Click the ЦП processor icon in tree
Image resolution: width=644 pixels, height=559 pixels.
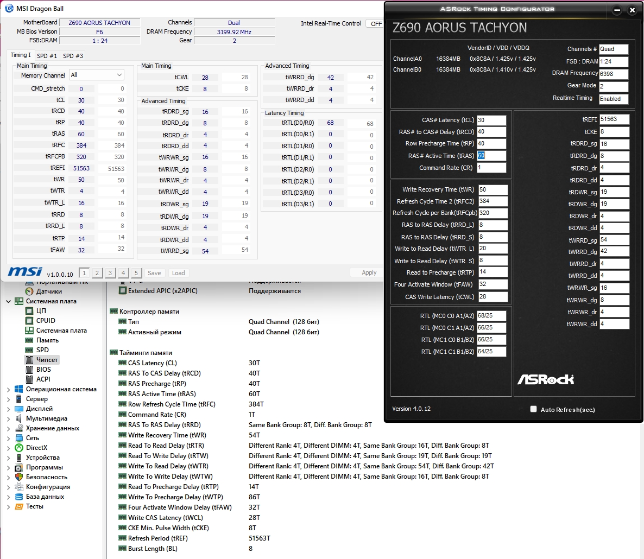tap(29, 310)
